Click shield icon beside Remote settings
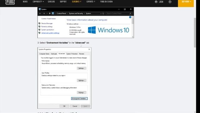 click(x=39, y=26)
